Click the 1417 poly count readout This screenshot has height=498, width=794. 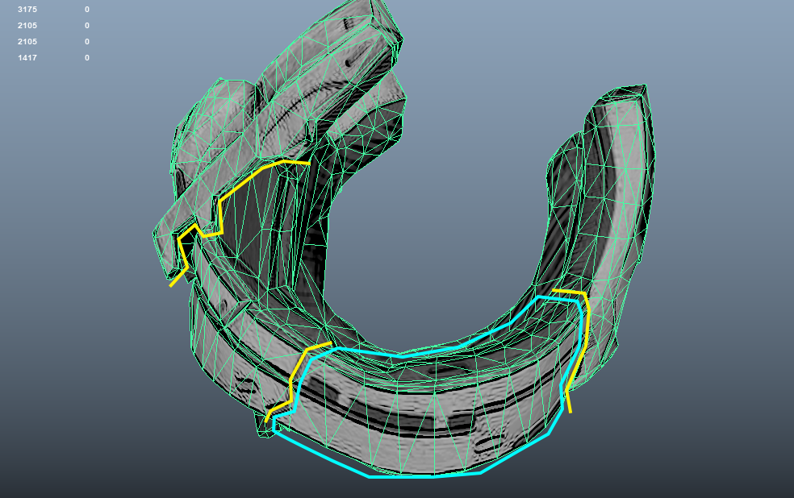[x=27, y=58]
